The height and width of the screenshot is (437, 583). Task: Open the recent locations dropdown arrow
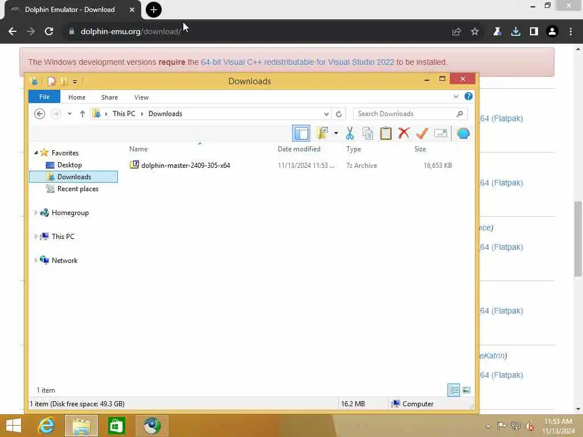(x=69, y=114)
